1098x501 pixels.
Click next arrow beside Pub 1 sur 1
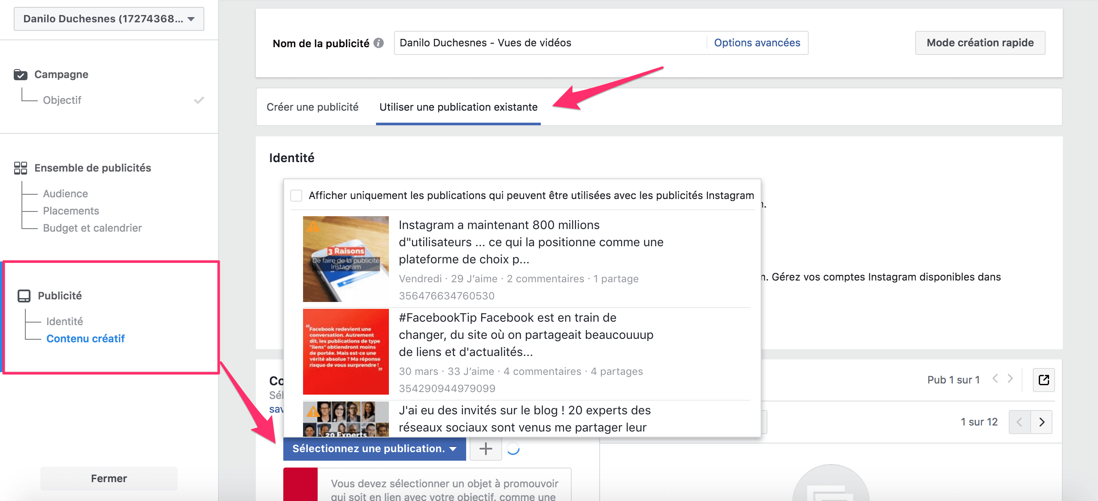pyautogui.click(x=1010, y=379)
